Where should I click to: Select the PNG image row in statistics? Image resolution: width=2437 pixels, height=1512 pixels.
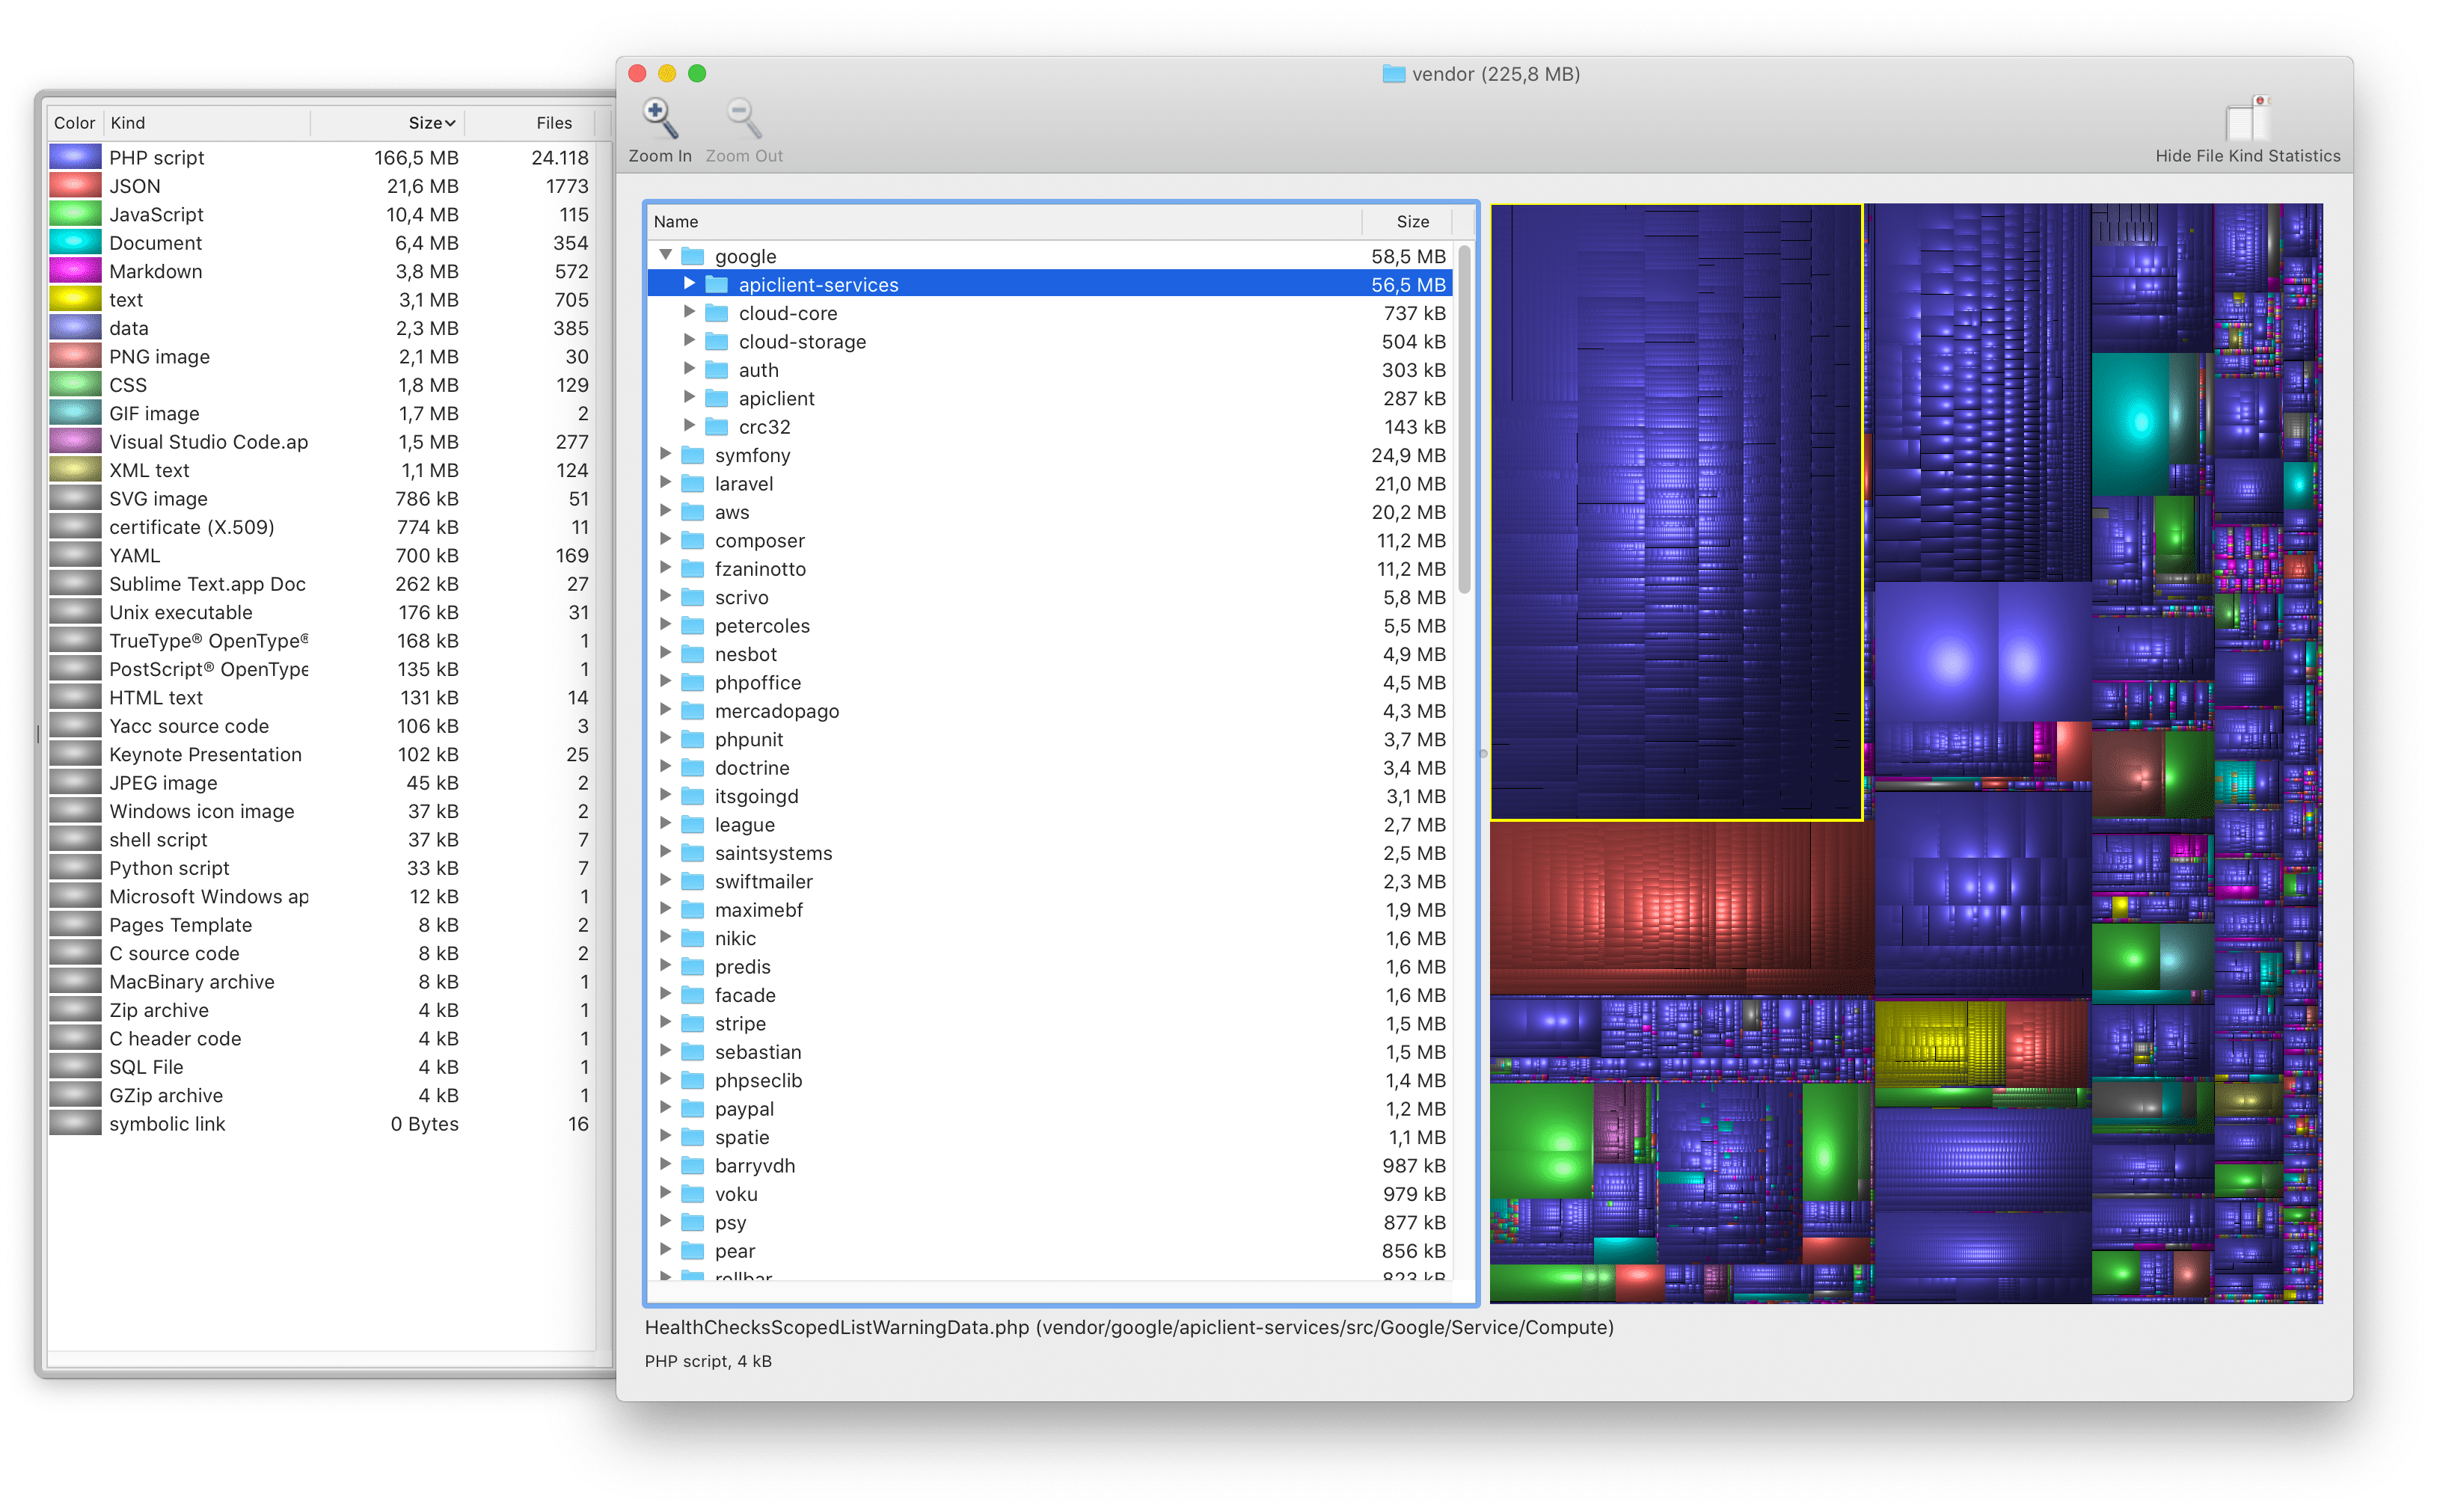[x=321, y=356]
